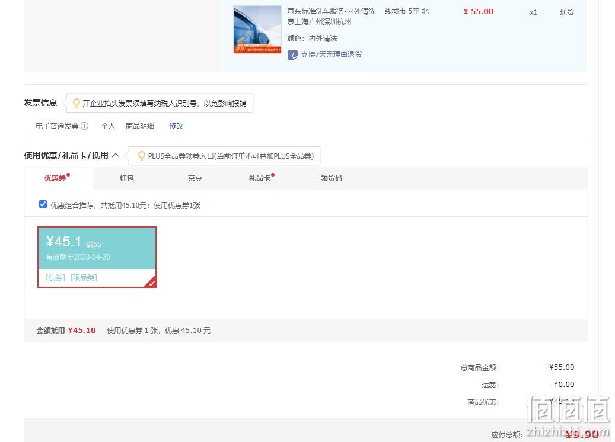This screenshot has height=442, width=615.
Task: Click the 金额抵用 ¥45.10 amount
Action: pyautogui.click(x=82, y=331)
